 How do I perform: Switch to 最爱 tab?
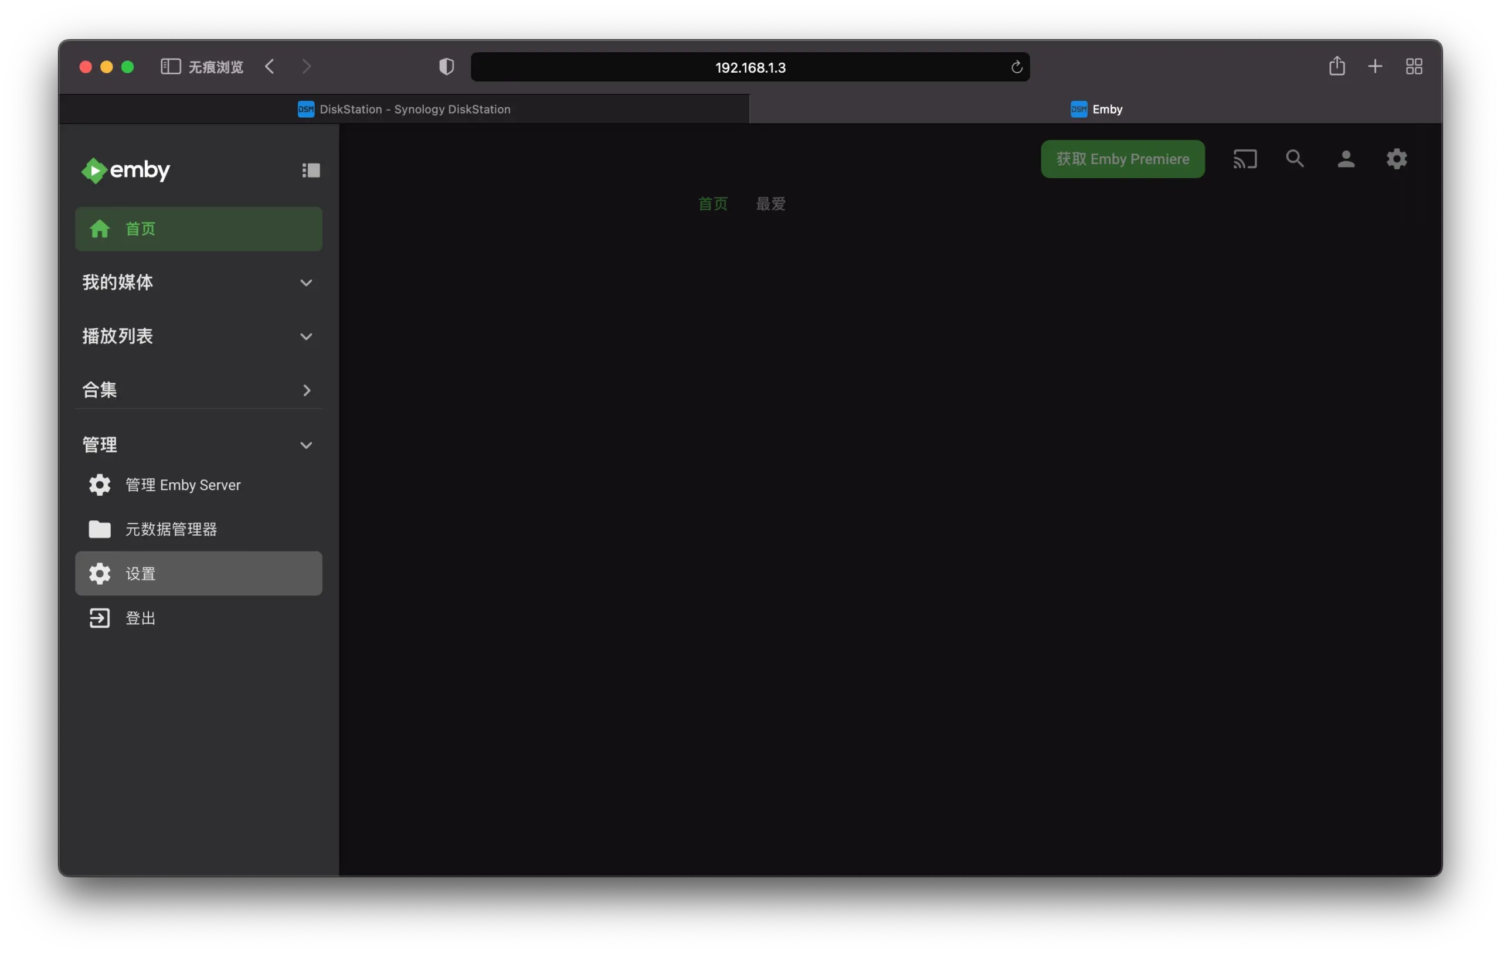click(x=771, y=204)
